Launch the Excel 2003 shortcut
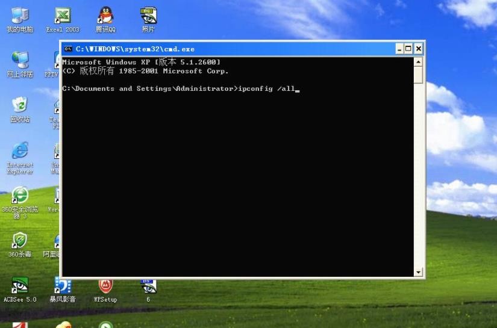Screen dimensions: 497x328 pos(63,20)
